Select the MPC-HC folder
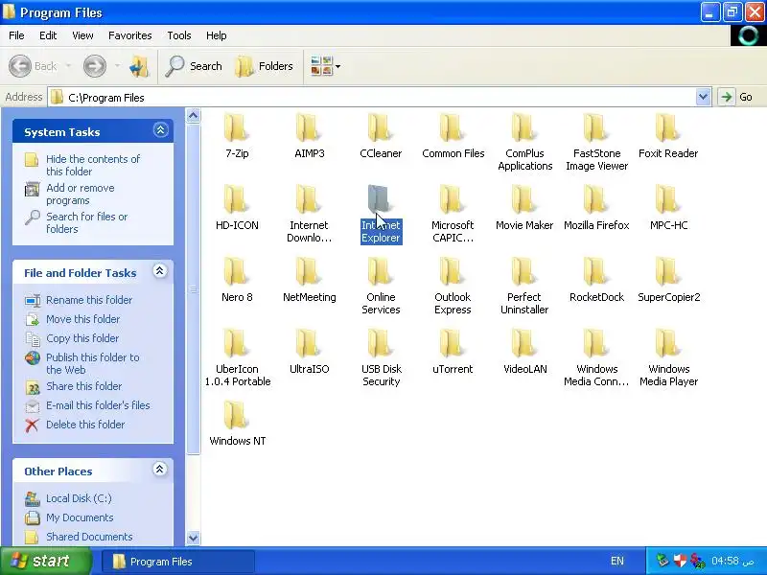Screen dimensions: 767x575 click(x=668, y=207)
